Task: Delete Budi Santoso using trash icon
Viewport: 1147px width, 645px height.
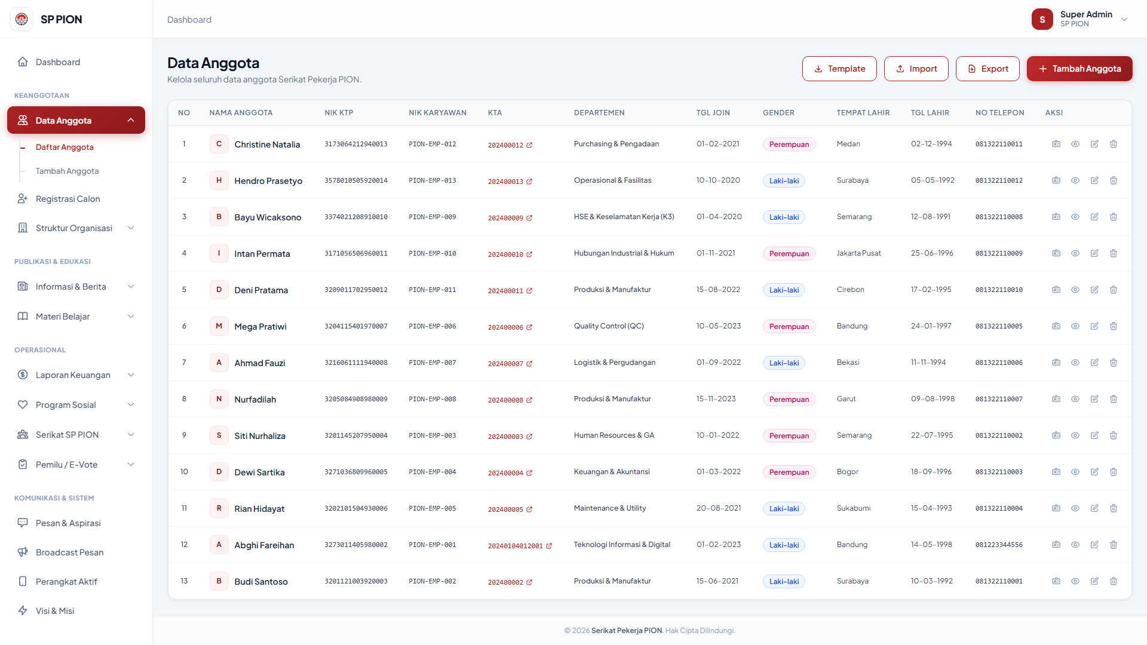Action: (1114, 581)
